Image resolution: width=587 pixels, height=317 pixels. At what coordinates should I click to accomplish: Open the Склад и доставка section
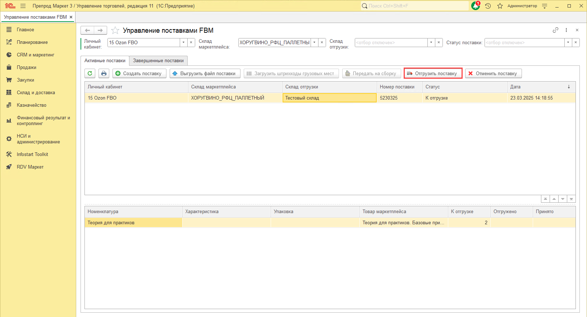tap(36, 93)
